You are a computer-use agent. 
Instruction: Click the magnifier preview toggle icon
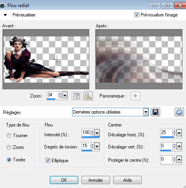[88, 96]
